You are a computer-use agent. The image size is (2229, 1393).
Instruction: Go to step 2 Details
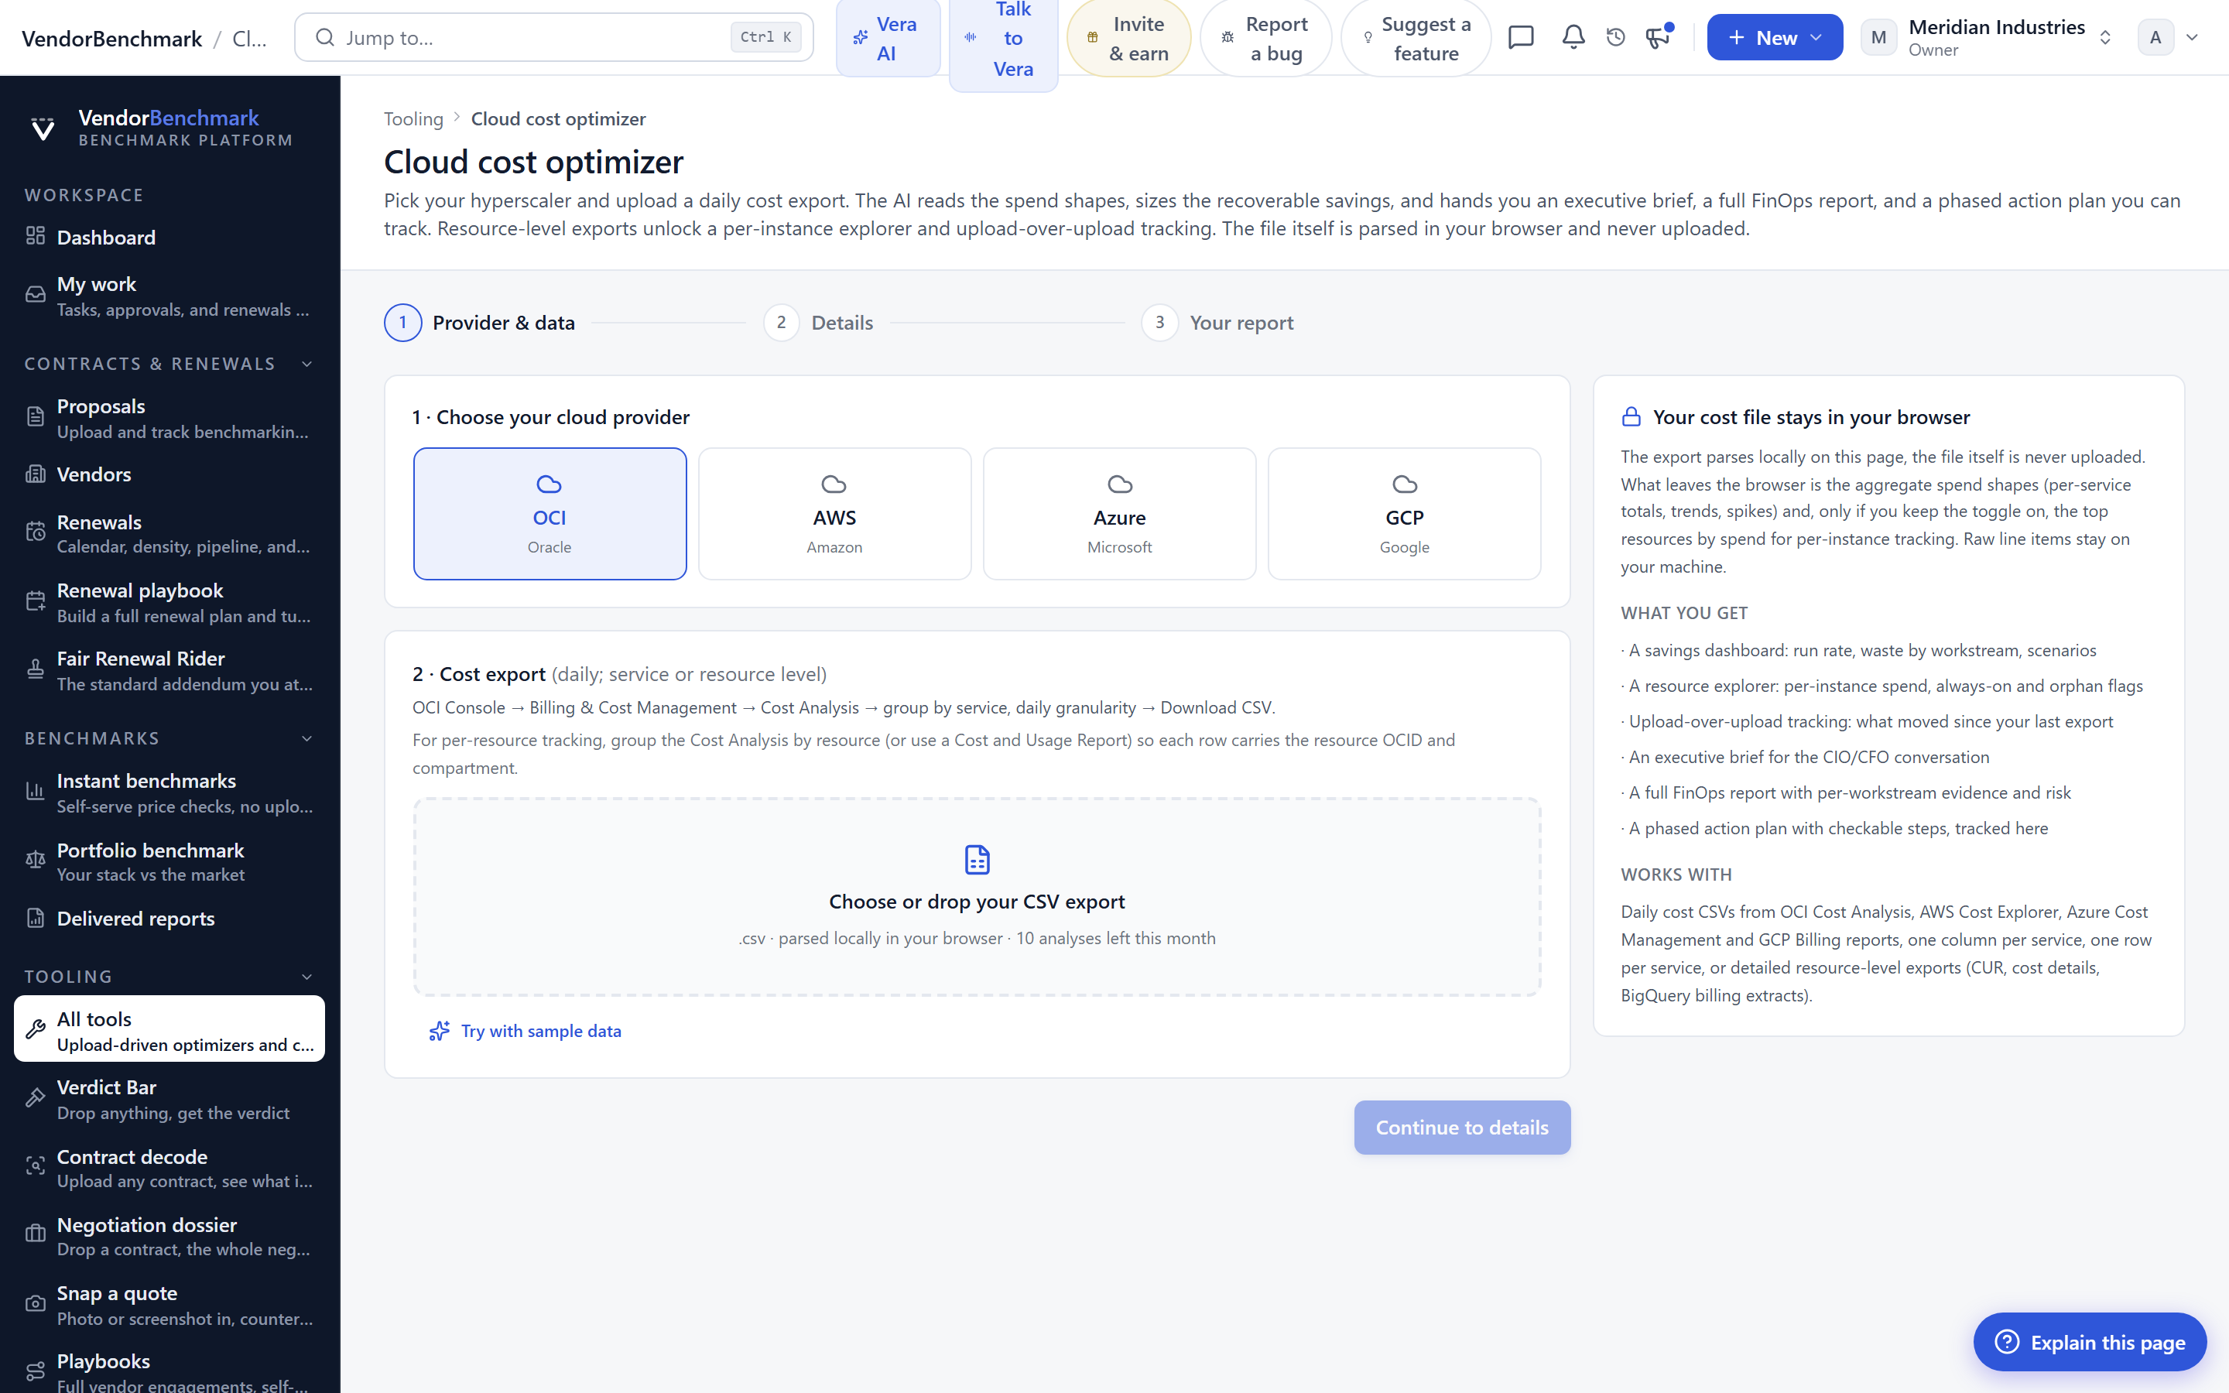click(818, 323)
